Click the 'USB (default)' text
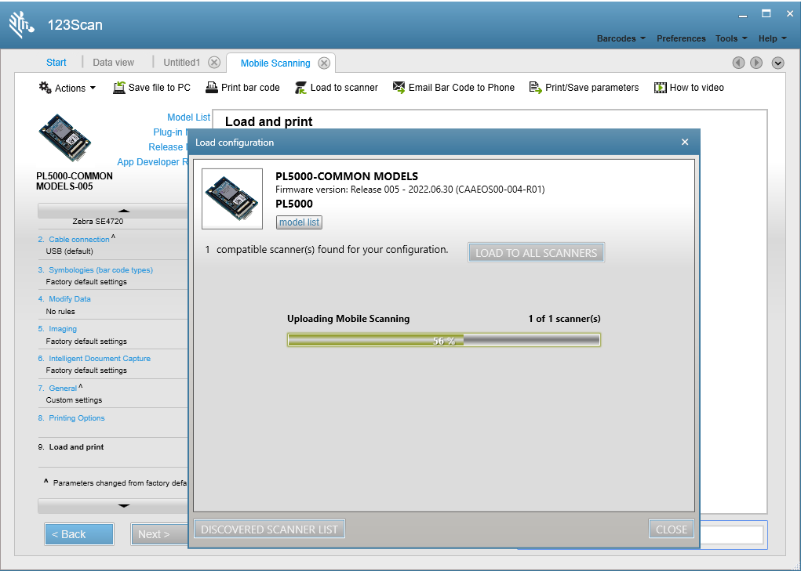801x571 pixels. click(70, 251)
